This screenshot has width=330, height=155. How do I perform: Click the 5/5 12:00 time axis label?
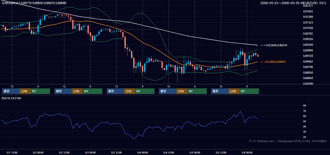pos(221,152)
